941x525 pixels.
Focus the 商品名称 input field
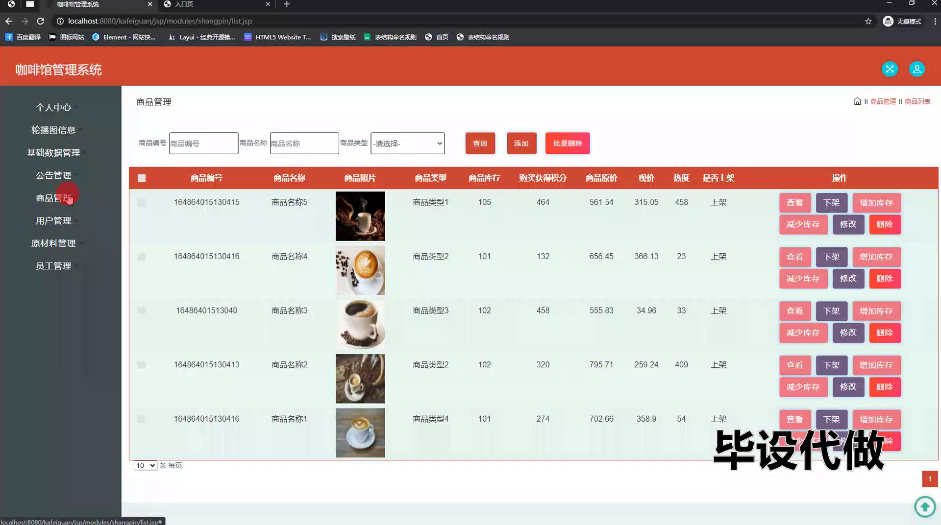click(x=304, y=143)
